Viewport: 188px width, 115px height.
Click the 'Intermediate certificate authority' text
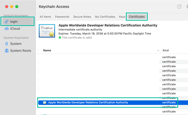point(80,29)
